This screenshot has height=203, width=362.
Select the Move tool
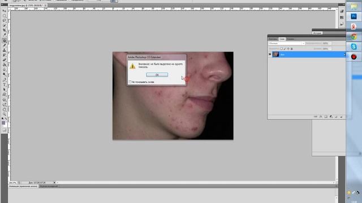point(5,11)
